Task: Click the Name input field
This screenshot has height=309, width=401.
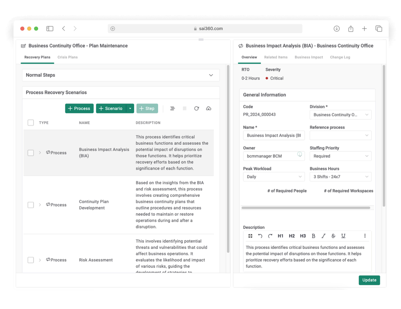Action: tap(274, 135)
